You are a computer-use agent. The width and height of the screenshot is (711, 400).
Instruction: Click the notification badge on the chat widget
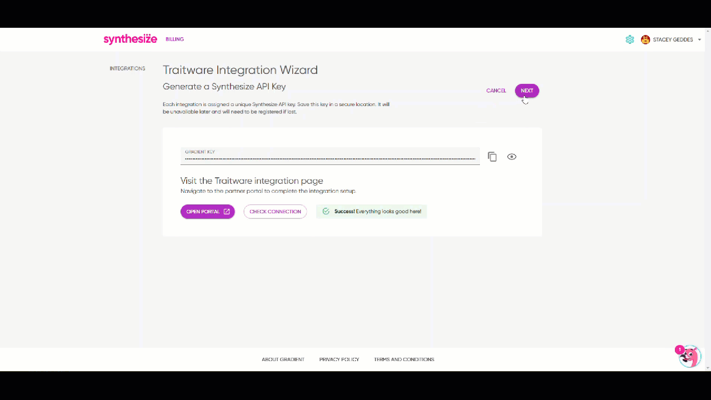coord(680,349)
